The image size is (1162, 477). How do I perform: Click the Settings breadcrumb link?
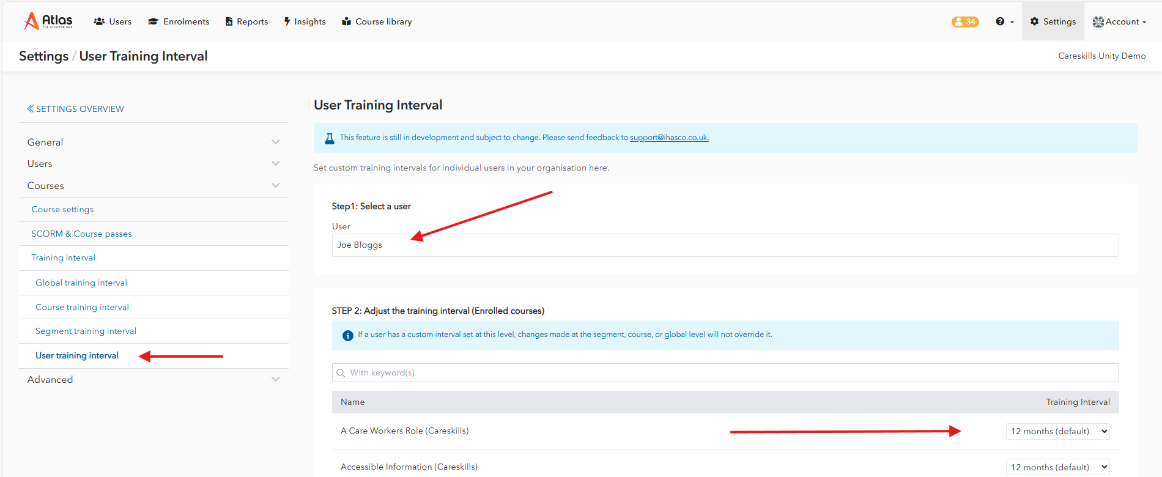[x=43, y=56]
